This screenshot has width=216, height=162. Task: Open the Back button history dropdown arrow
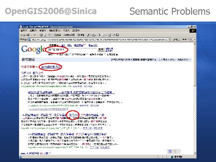pyautogui.click(x=31, y=35)
